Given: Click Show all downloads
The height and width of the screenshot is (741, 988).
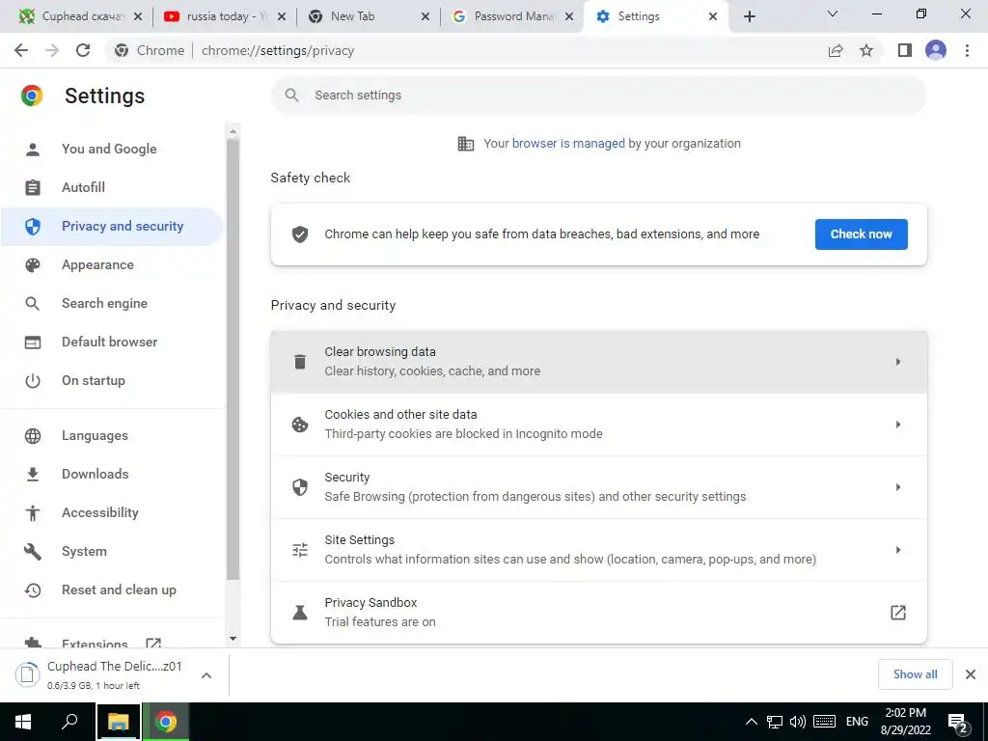Looking at the screenshot, I should coord(915,674).
